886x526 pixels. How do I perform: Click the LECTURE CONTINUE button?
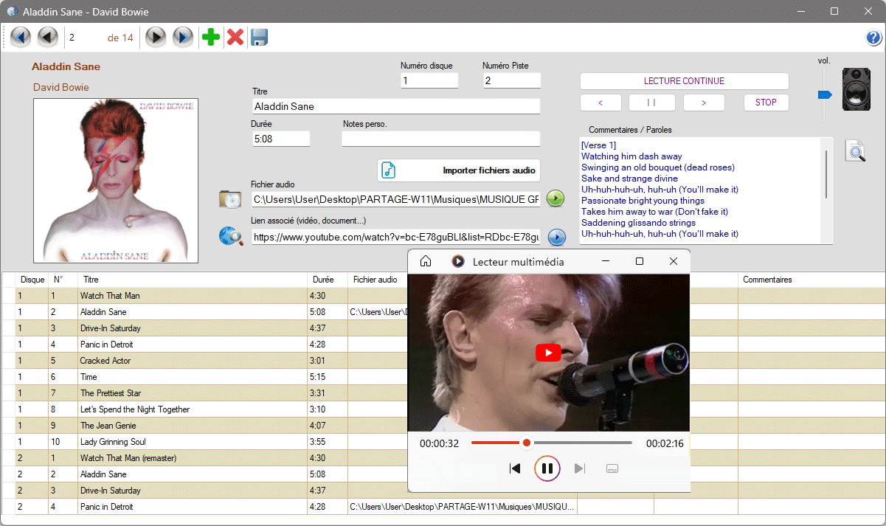pos(684,81)
